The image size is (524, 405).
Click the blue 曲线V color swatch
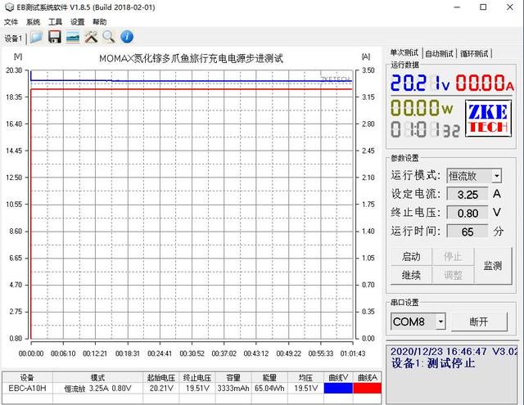tap(338, 388)
